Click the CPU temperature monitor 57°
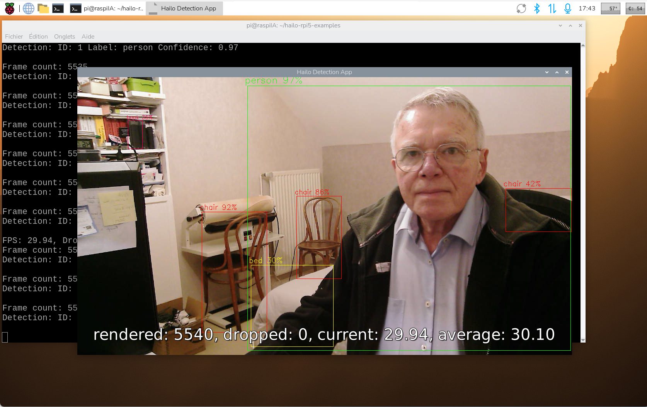 pyautogui.click(x=611, y=8)
